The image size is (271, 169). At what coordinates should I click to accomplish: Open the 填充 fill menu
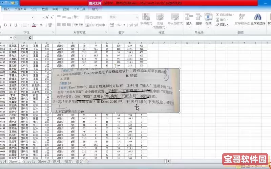pos(222,20)
